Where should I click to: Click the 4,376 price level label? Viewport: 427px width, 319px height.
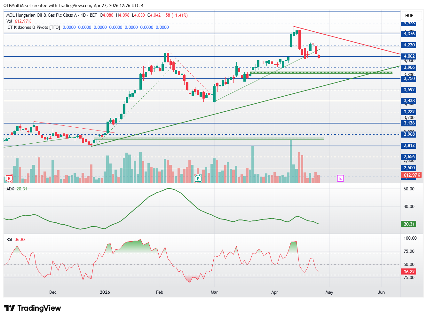[408, 34]
